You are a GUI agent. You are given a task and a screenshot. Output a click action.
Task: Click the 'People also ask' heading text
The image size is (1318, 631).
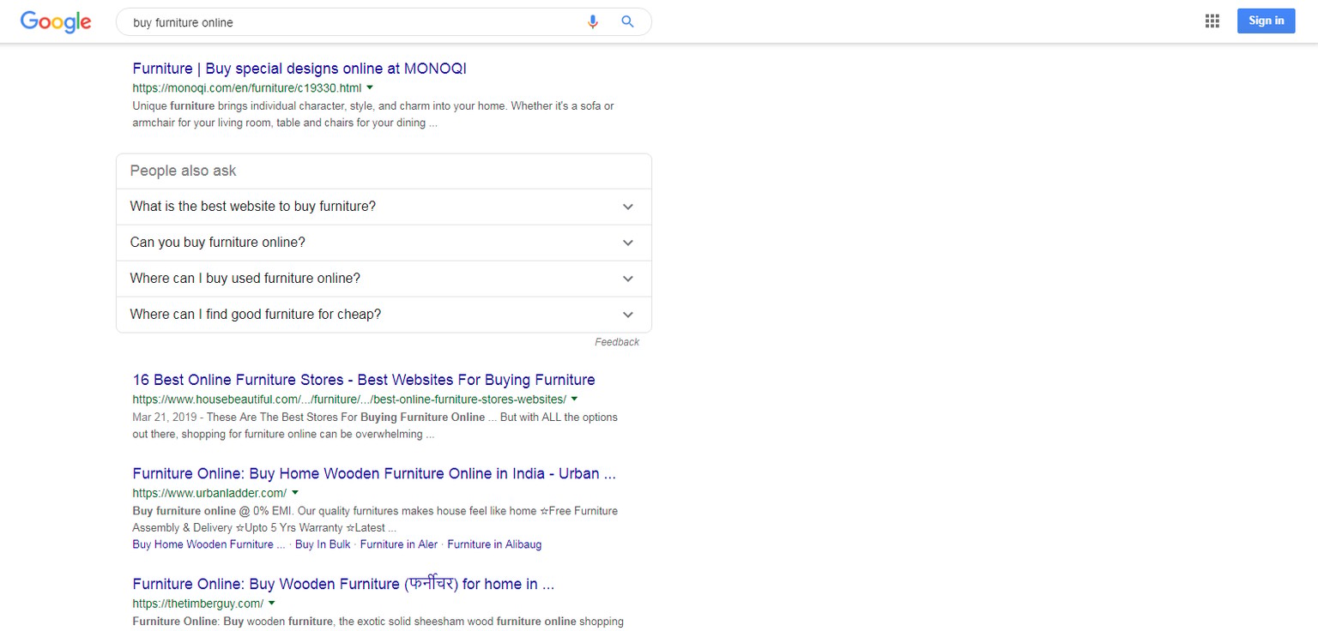[184, 171]
